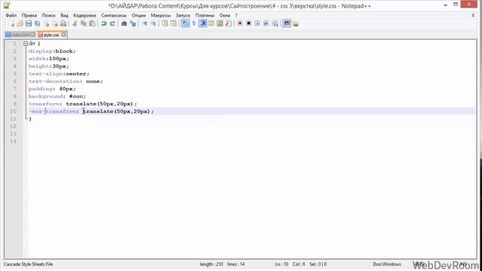The image size is (482, 271).
Task: Open the Кодировки menu
Action: [84, 15]
